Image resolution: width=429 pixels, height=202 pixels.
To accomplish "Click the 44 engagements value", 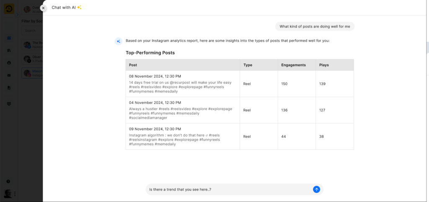I will pyautogui.click(x=284, y=136).
